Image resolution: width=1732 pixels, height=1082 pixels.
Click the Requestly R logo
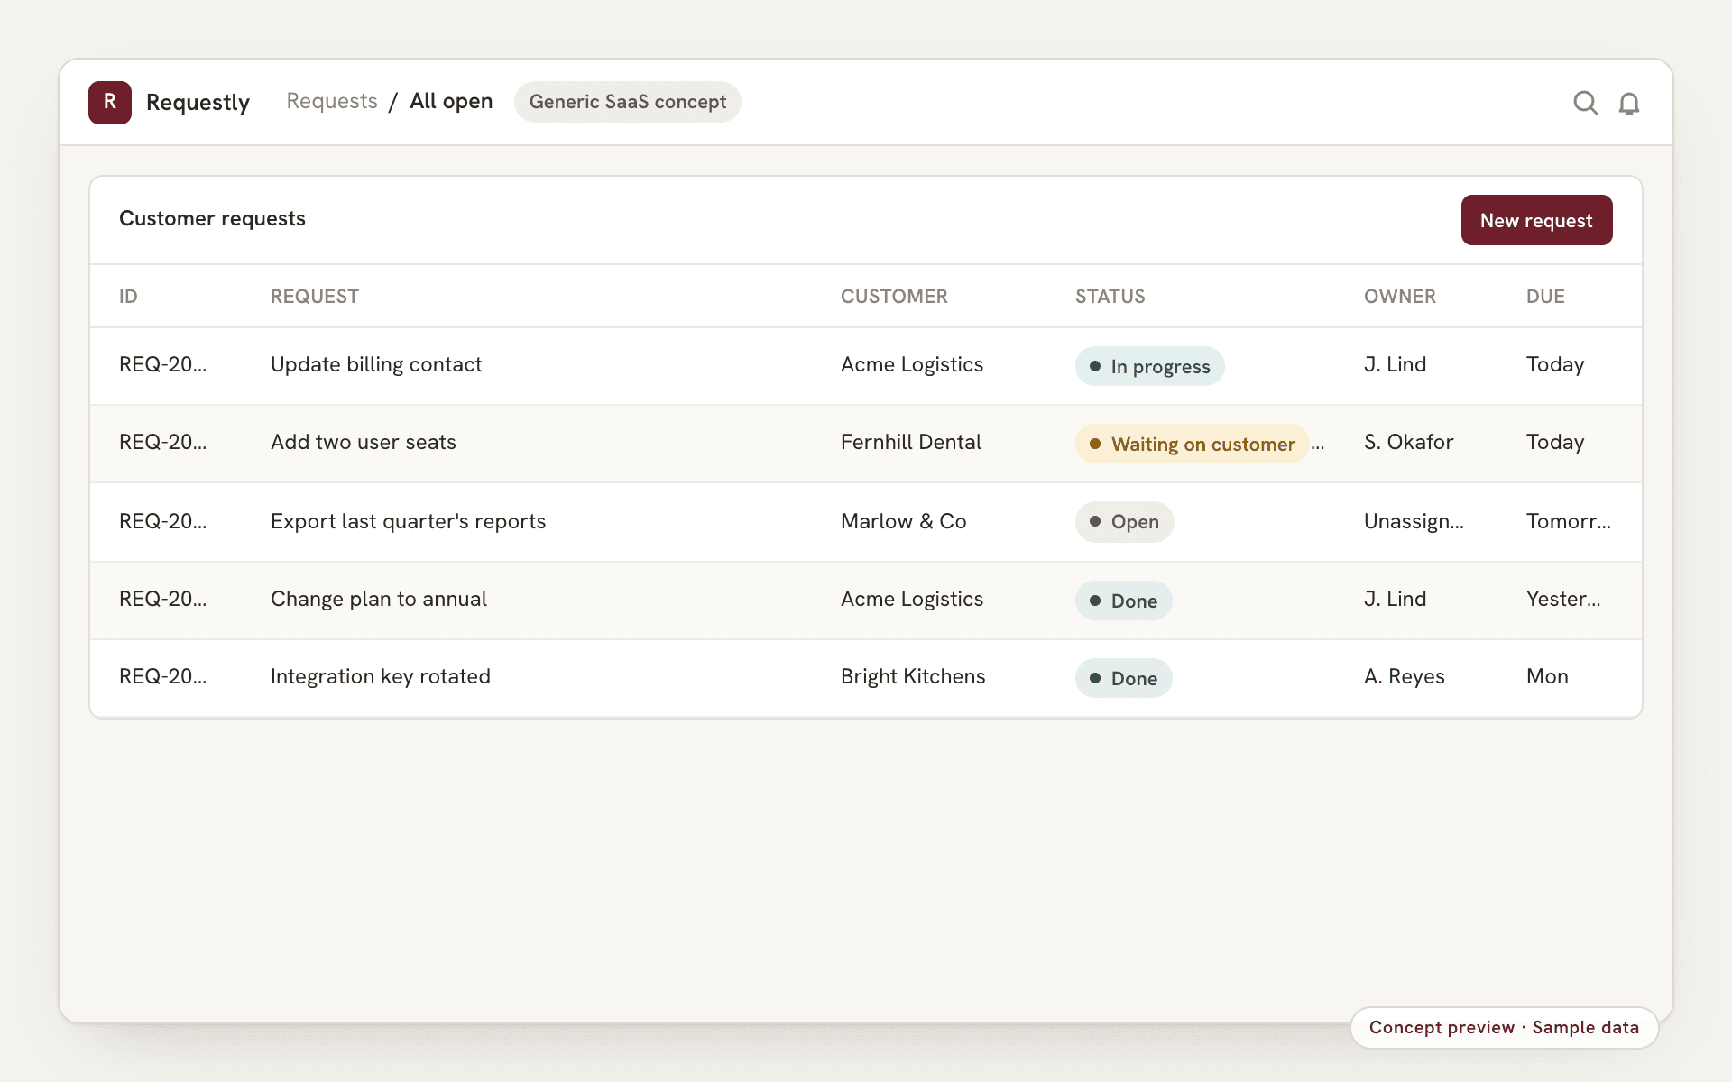tap(110, 102)
